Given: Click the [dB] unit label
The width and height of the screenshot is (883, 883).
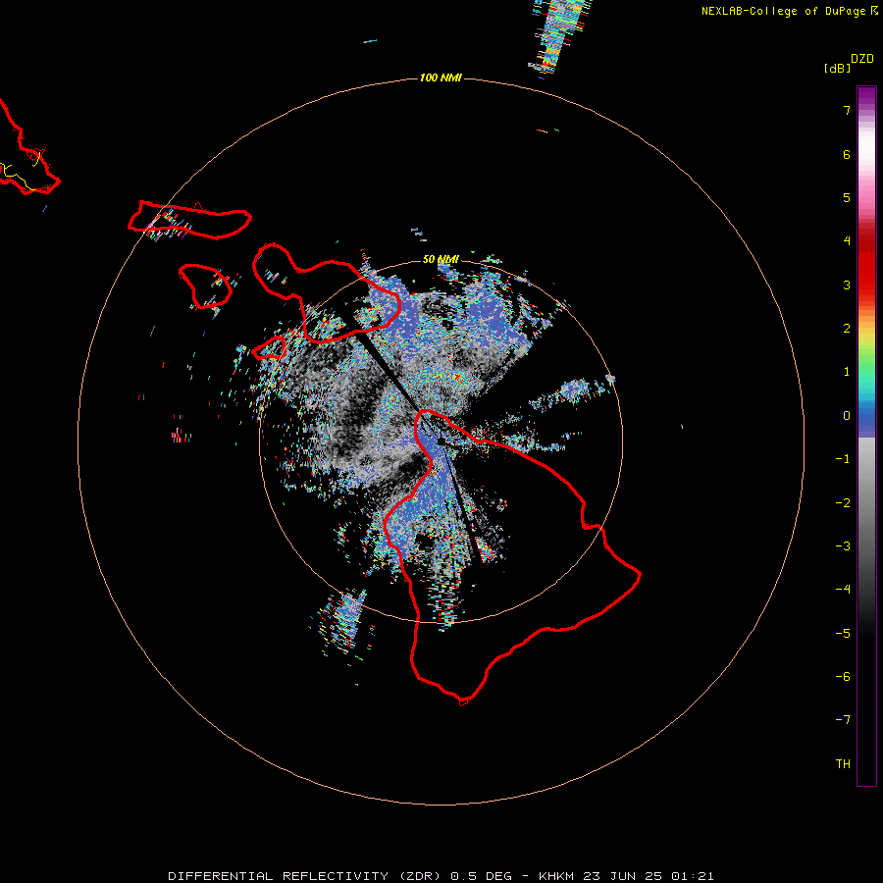Looking at the screenshot, I should coord(838,68).
